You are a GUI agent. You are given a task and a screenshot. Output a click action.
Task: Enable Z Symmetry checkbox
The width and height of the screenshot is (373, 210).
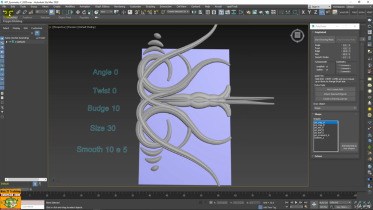[338, 71]
